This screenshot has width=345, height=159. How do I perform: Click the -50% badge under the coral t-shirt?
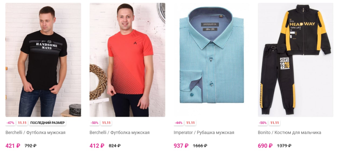(x=95, y=123)
